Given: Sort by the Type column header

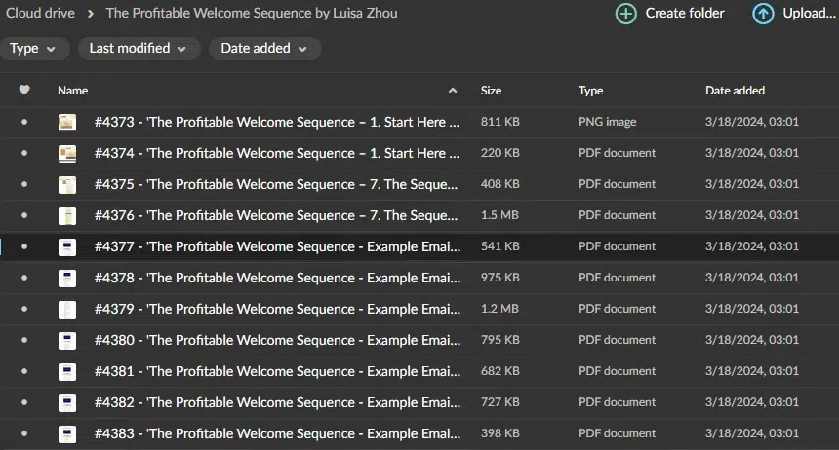Looking at the screenshot, I should coord(591,91).
